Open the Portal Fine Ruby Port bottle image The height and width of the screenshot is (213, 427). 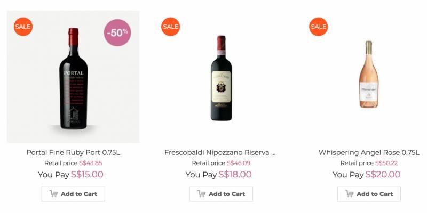click(73, 80)
